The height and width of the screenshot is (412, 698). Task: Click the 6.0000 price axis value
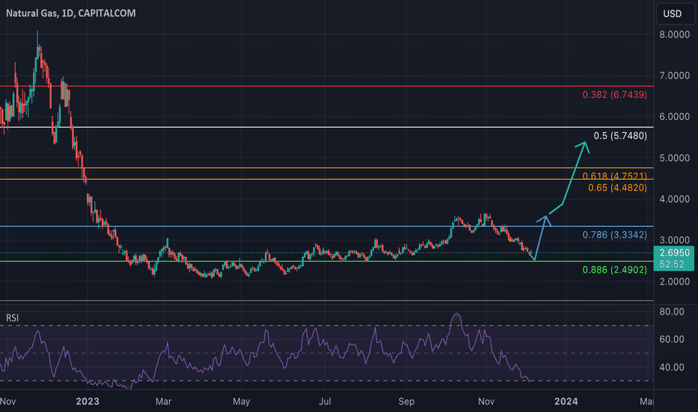tap(674, 117)
